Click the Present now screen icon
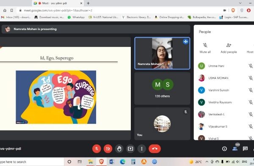 [130, 149]
